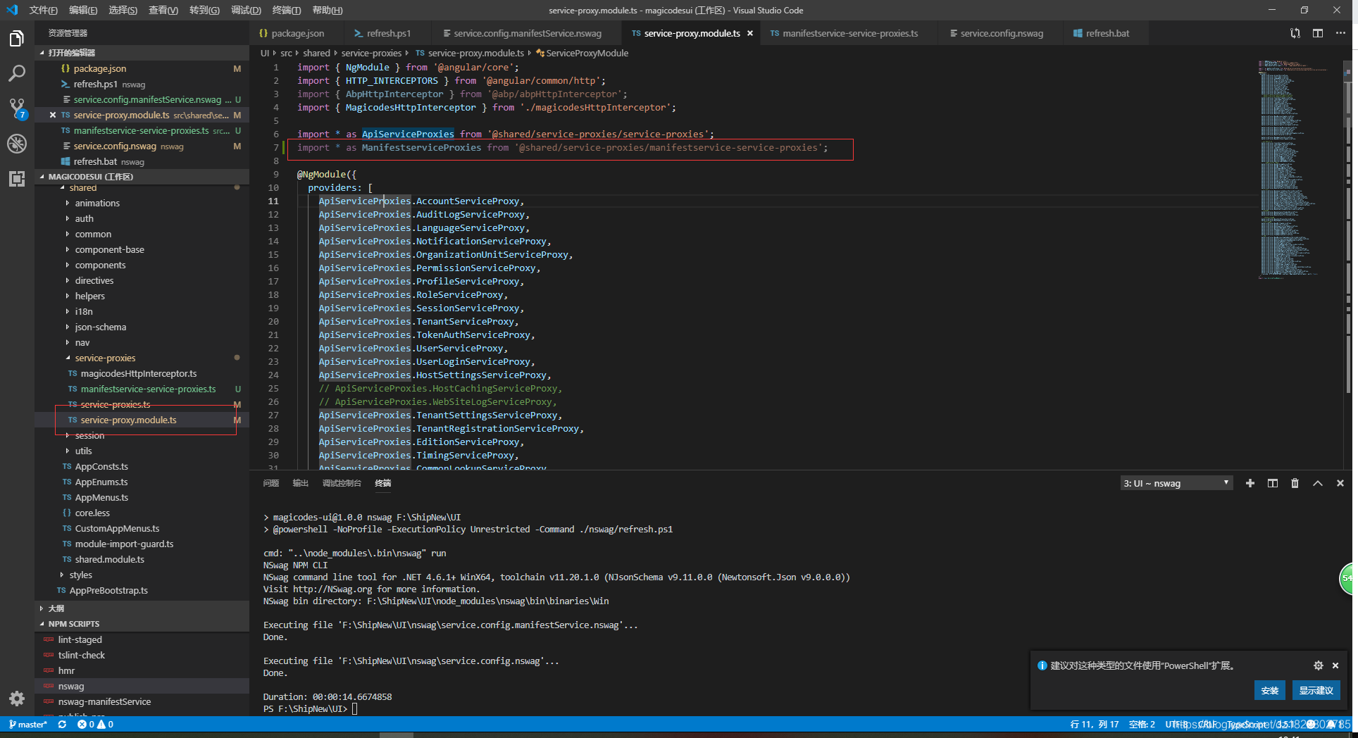Image resolution: width=1358 pixels, height=738 pixels.
Task: Open the terminal selector dropdown '3: UI ~ nswag'
Action: [x=1176, y=483]
